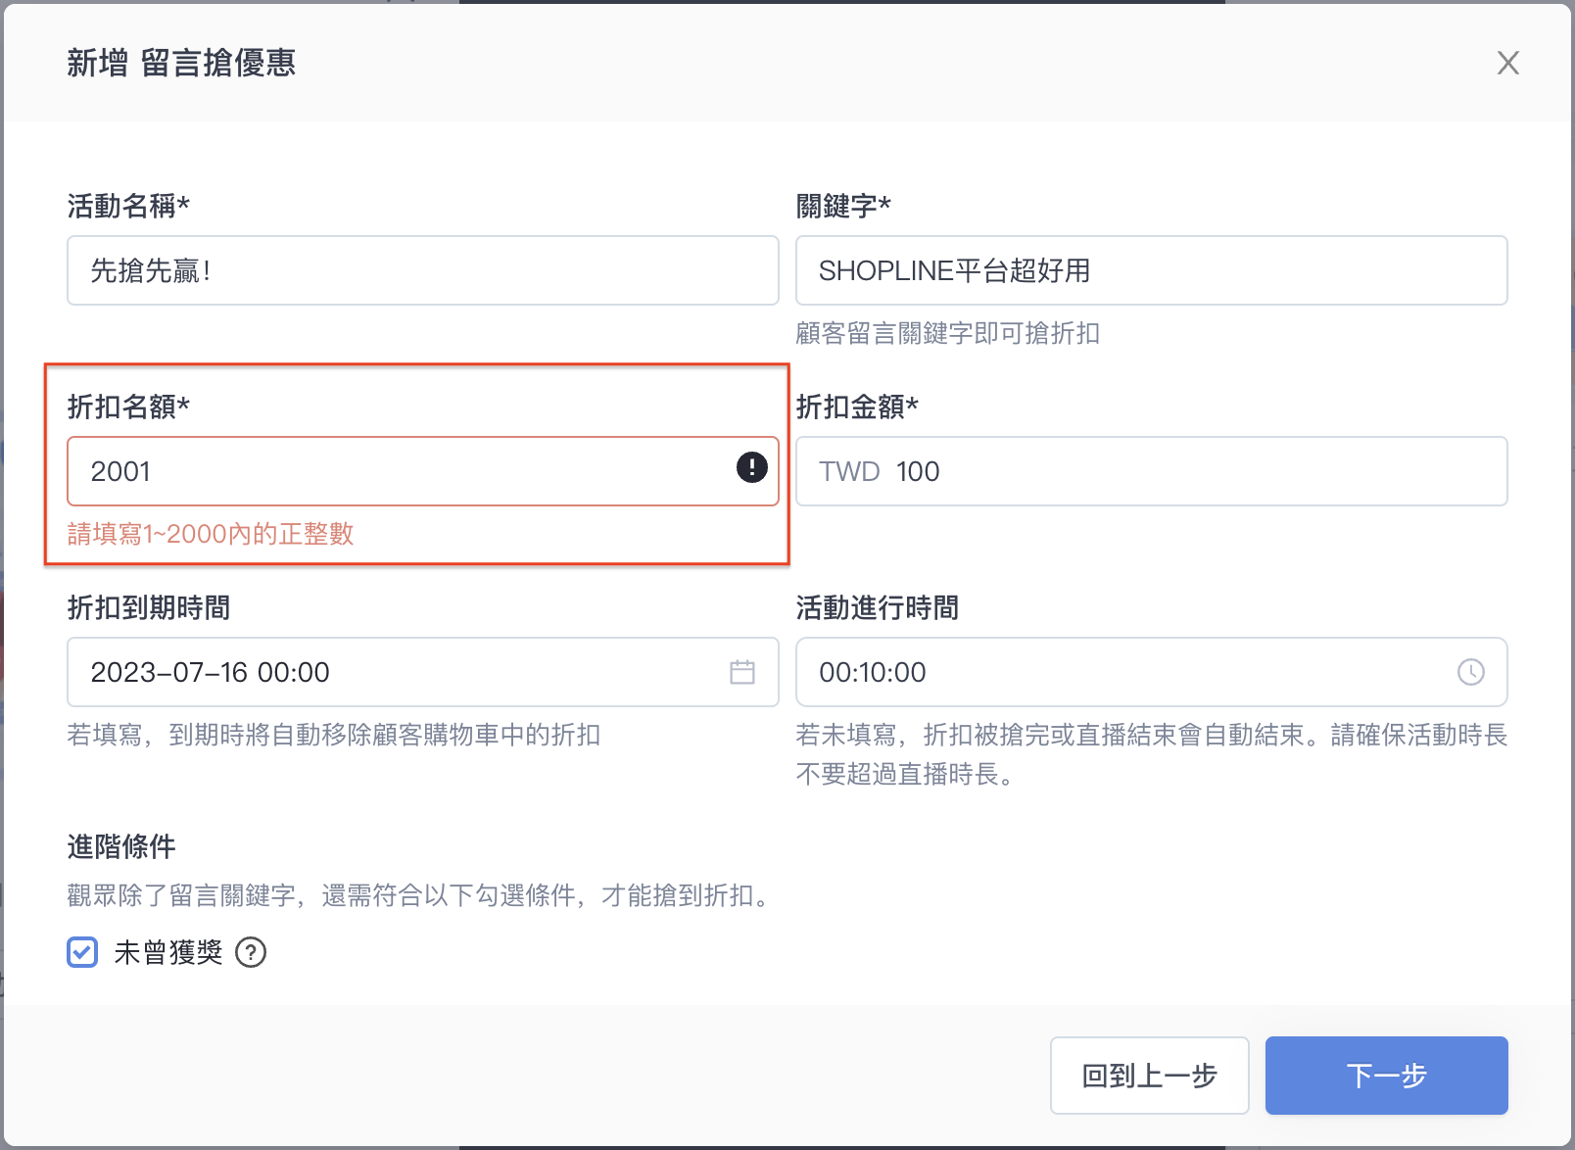
Task: Click the 活動名稱 input field
Action: pyautogui.click(x=423, y=270)
